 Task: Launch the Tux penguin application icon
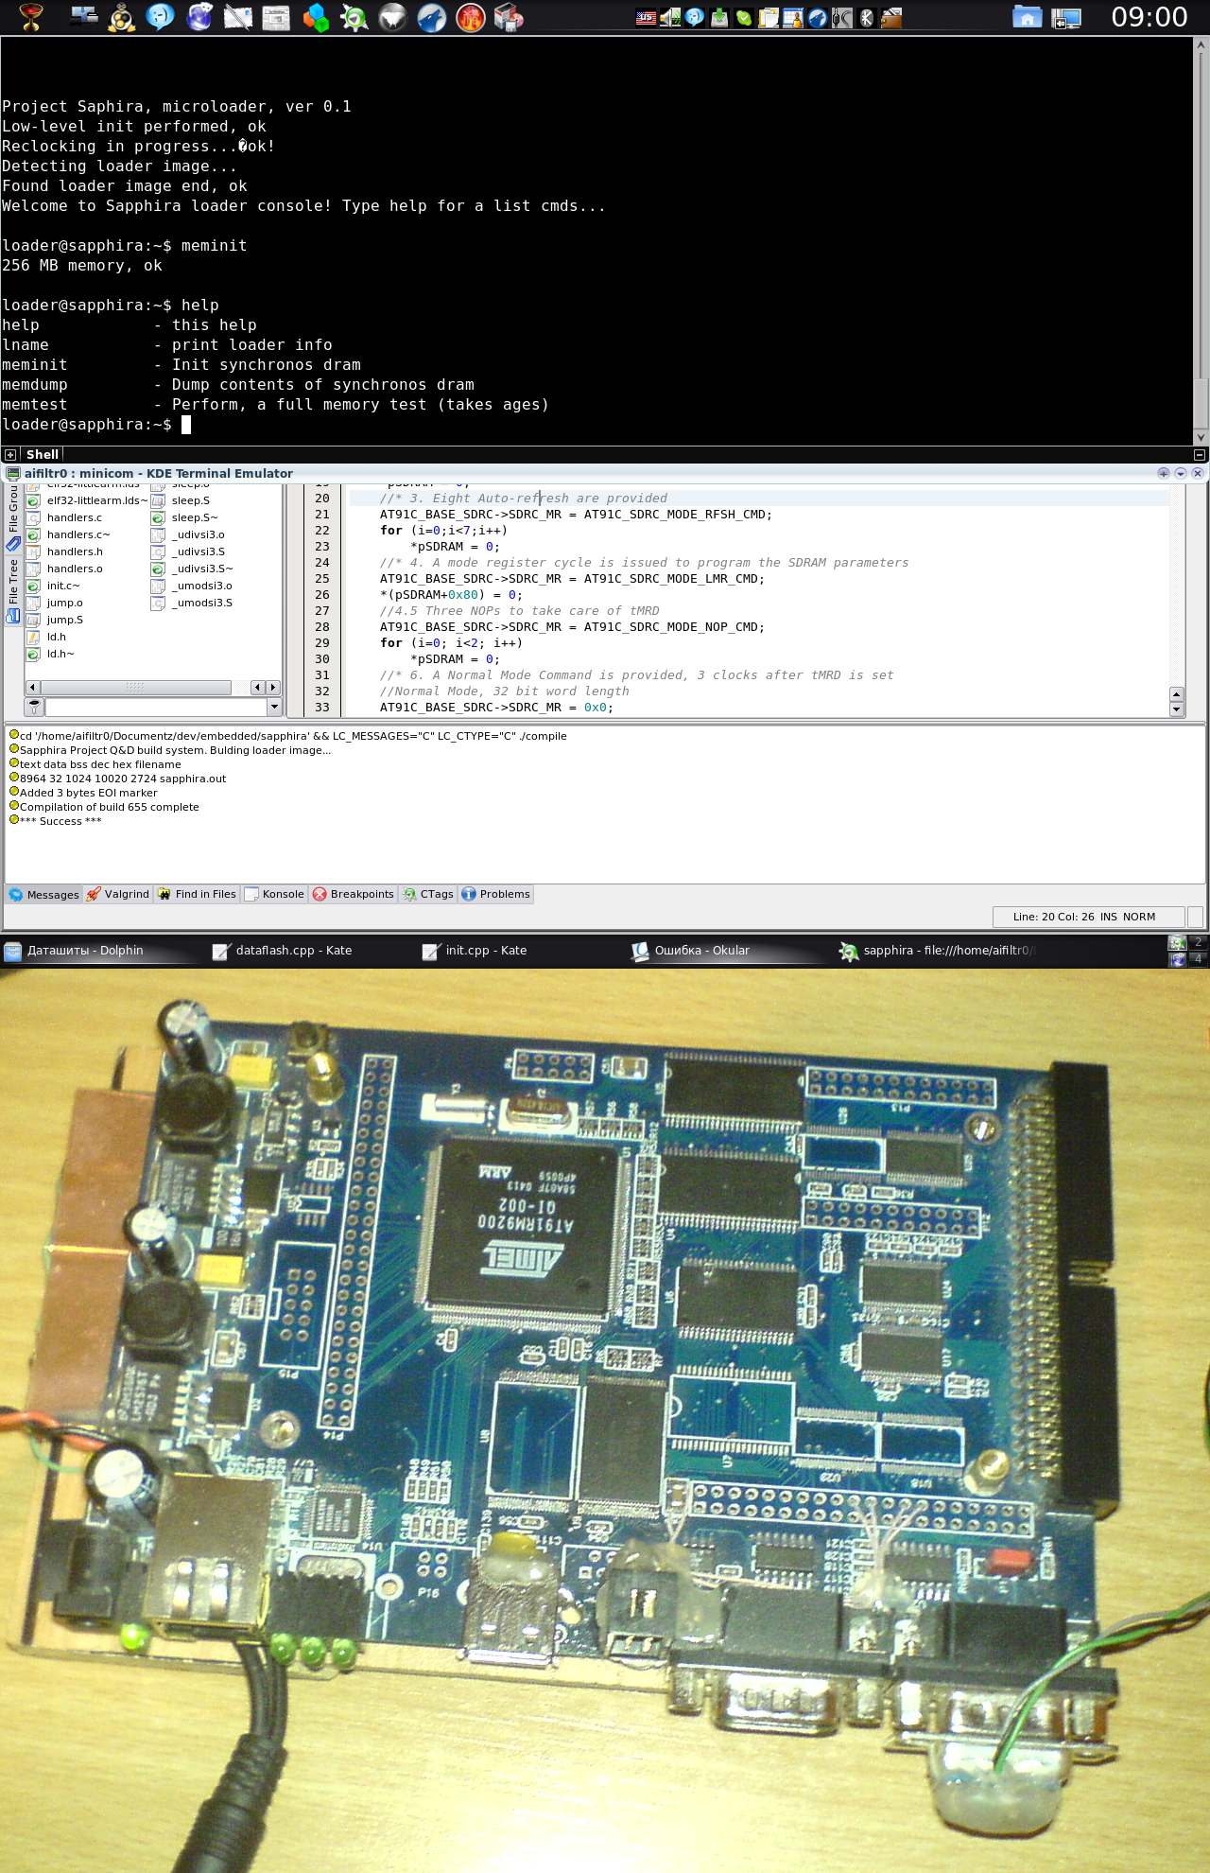point(121,17)
